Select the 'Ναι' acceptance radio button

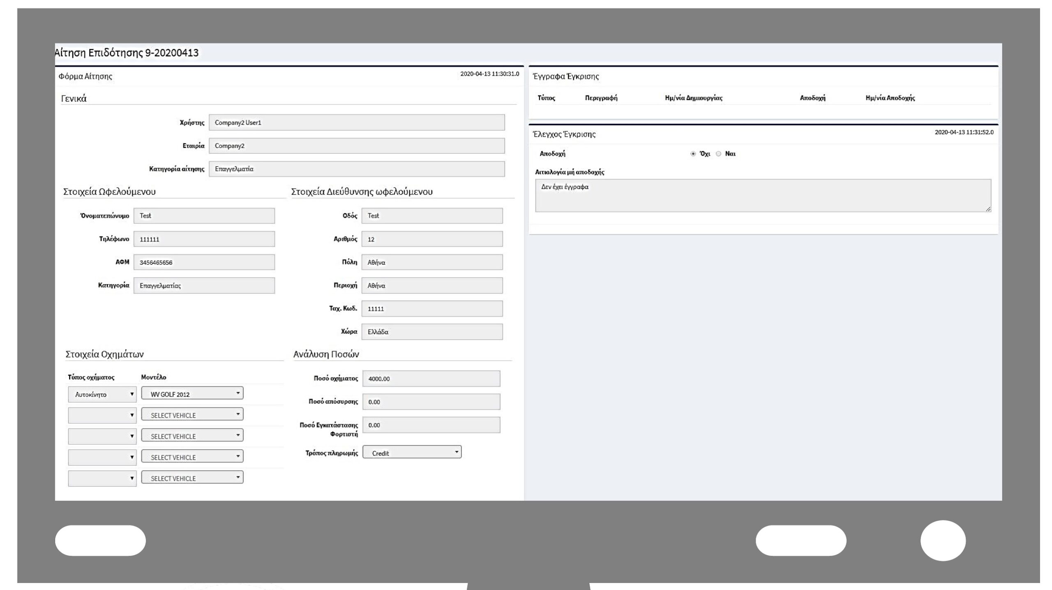(x=718, y=154)
